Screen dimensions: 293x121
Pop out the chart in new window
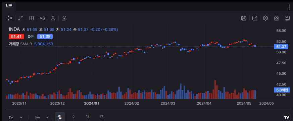[255, 18]
